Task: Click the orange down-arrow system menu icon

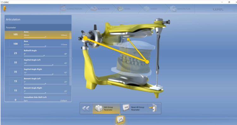Action: coord(4,9)
